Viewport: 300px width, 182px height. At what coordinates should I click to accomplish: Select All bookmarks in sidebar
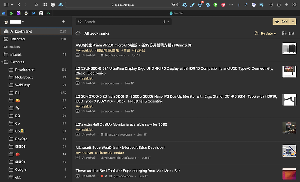click(x=36, y=31)
